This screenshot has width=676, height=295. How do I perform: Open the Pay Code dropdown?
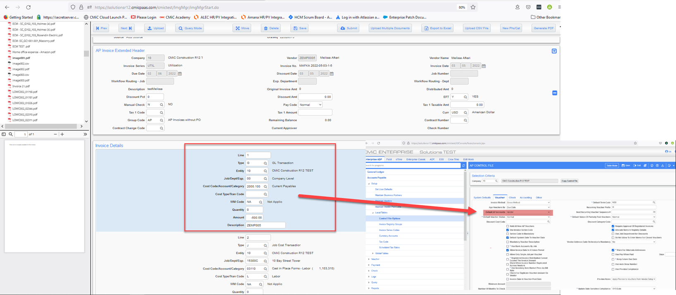click(310, 105)
